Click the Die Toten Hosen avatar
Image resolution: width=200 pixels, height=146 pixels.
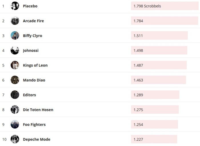click(x=15, y=110)
